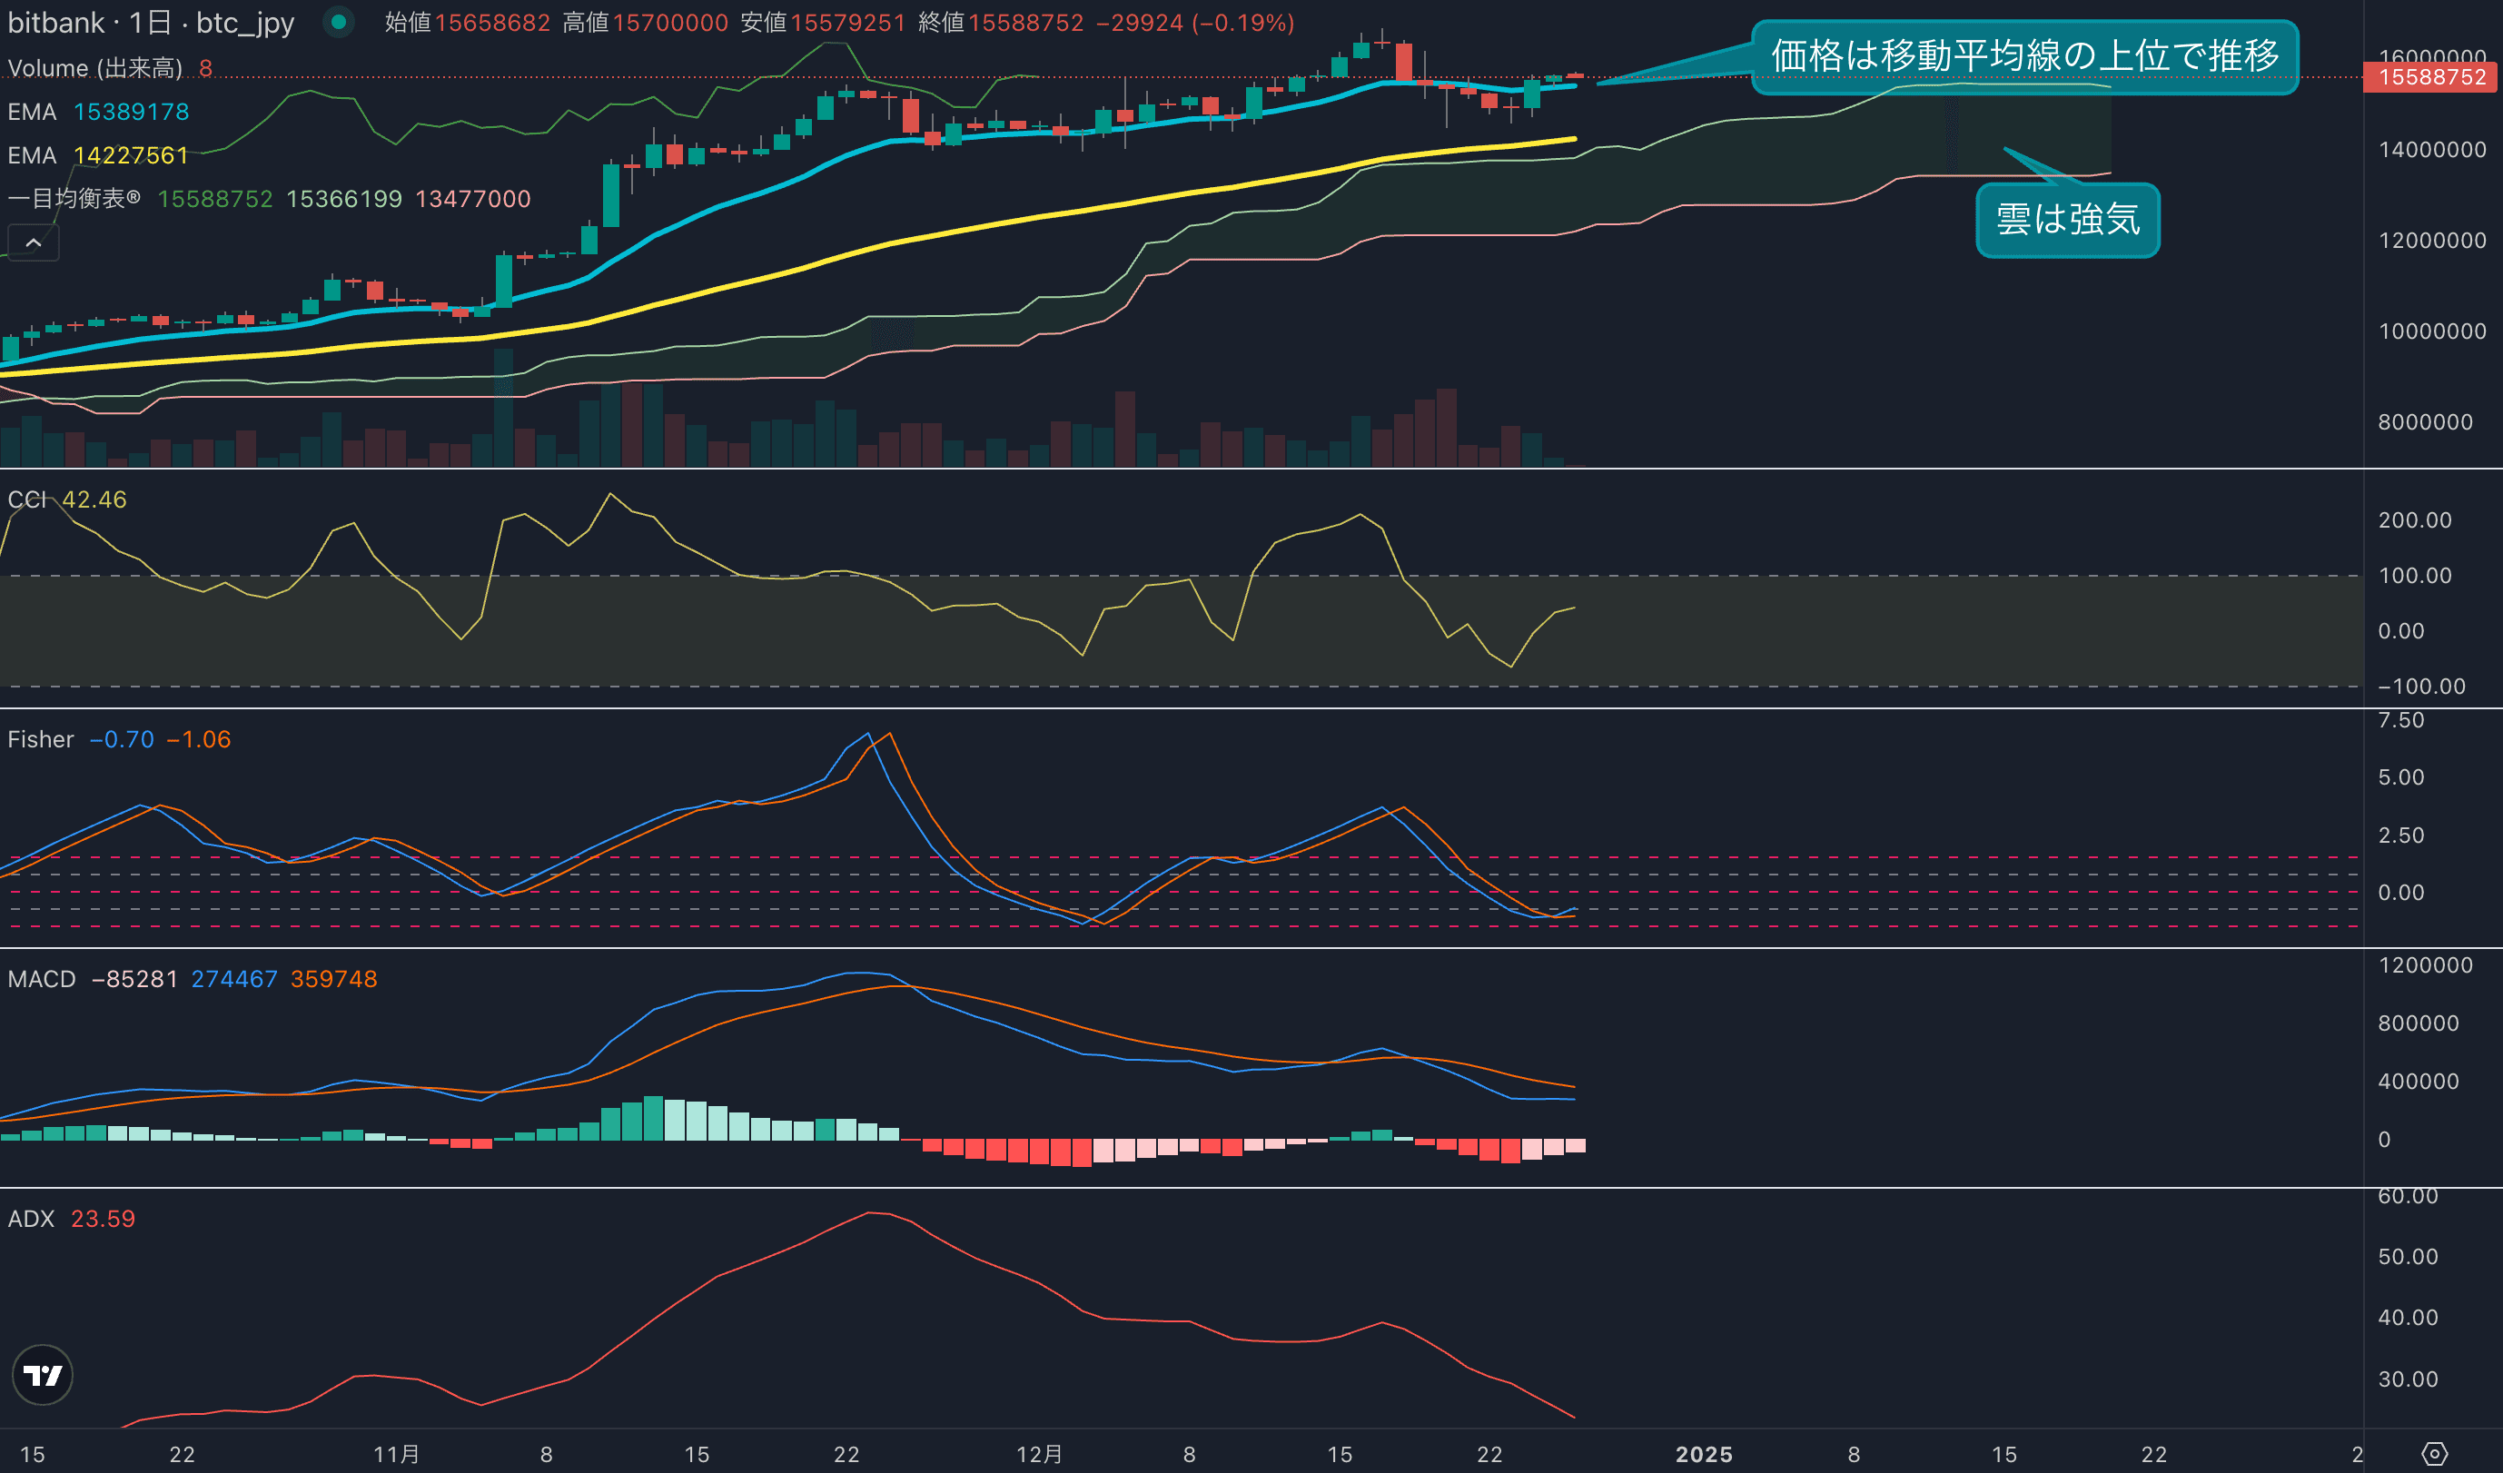Click the CCI indicator label
The image size is (2503, 1473).
click(x=27, y=499)
